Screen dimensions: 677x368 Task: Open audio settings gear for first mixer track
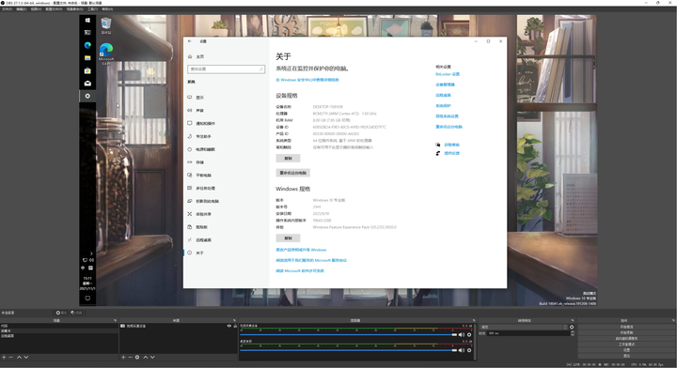469,335
